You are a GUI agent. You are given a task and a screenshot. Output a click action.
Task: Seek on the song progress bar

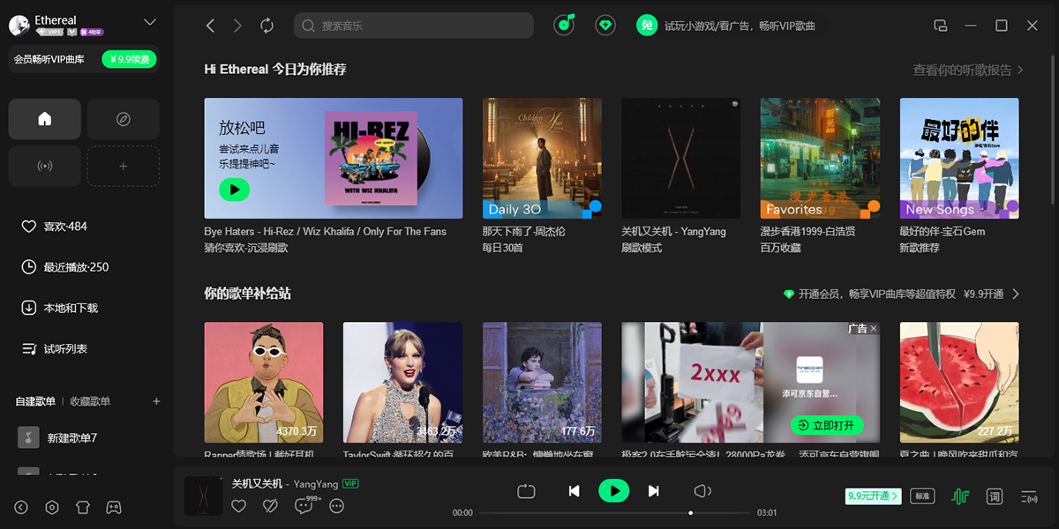tap(616, 512)
